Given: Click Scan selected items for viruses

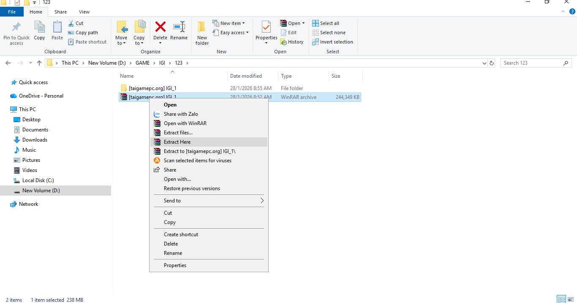Looking at the screenshot, I should tap(197, 161).
